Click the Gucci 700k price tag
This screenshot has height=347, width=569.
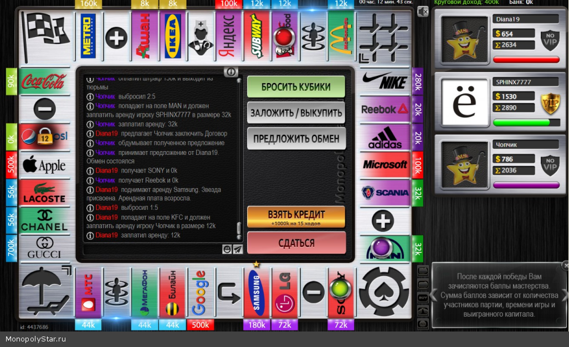click(x=11, y=248)
